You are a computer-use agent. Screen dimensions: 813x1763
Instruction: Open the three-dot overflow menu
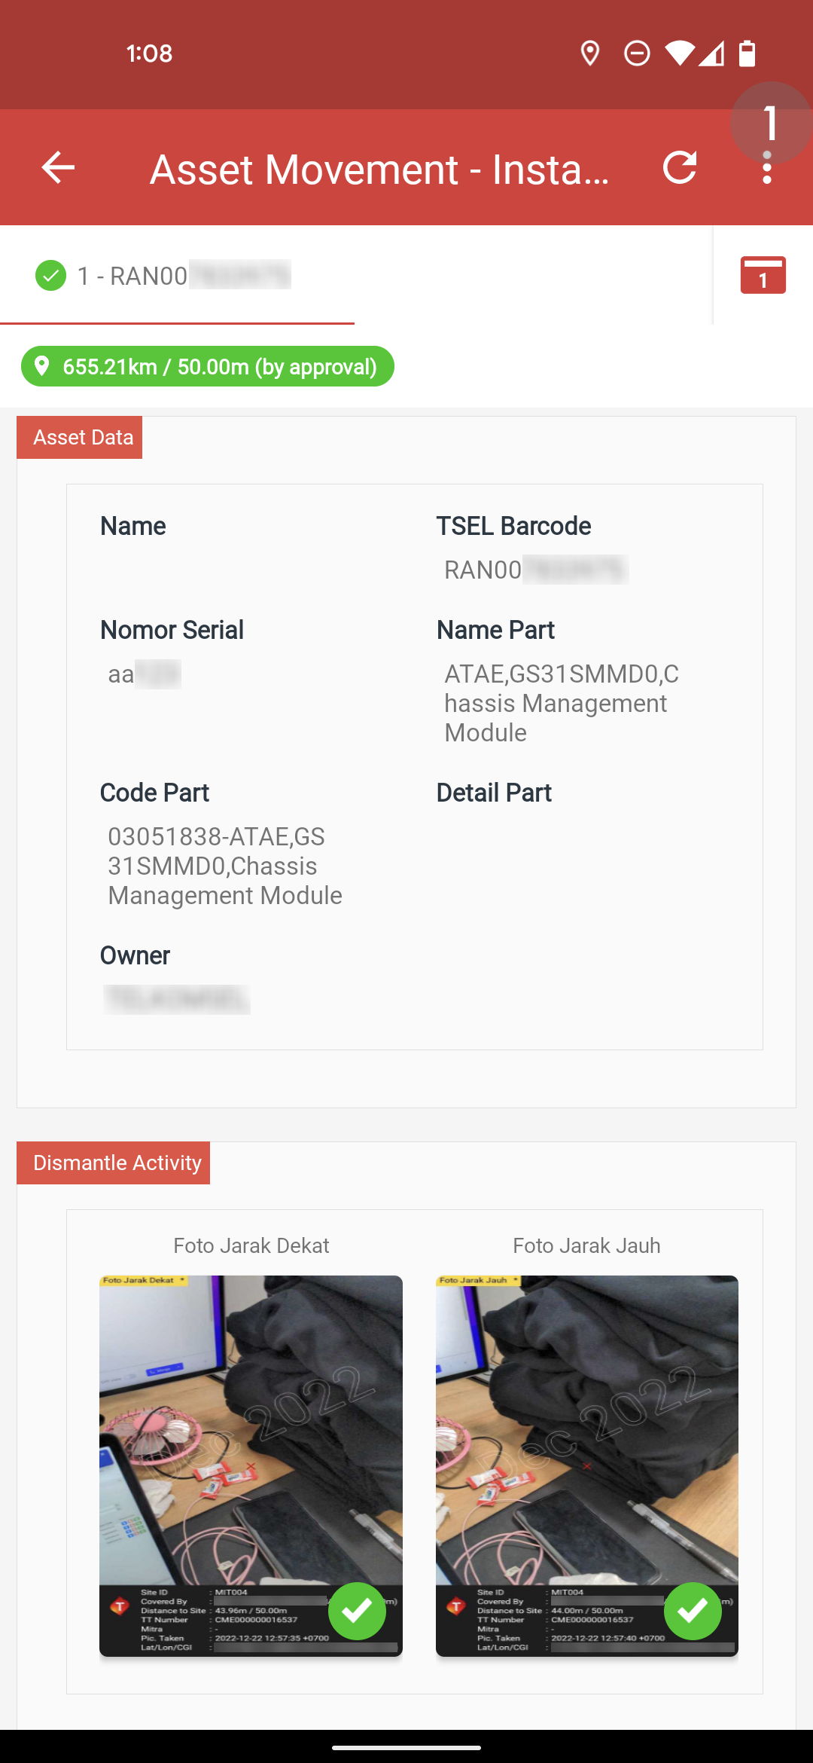(767, 167)
